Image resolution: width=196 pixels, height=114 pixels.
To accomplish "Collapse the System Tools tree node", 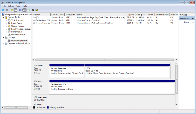I will pos(3,17).
